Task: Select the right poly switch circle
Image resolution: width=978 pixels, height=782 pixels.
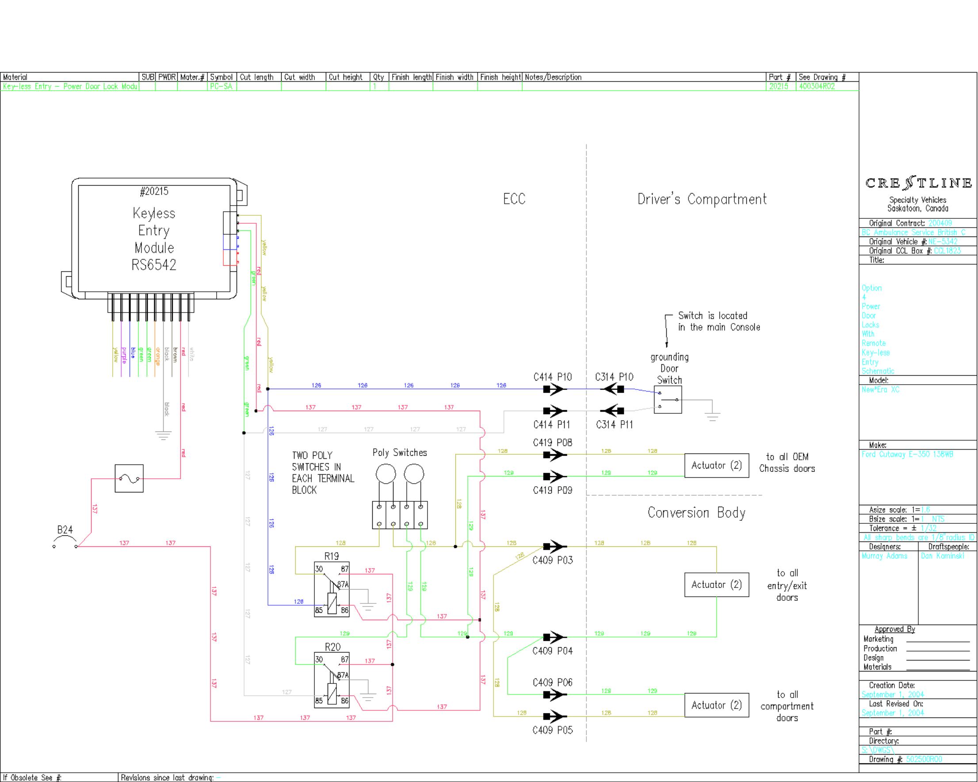Action: click(x=414, y=474)
